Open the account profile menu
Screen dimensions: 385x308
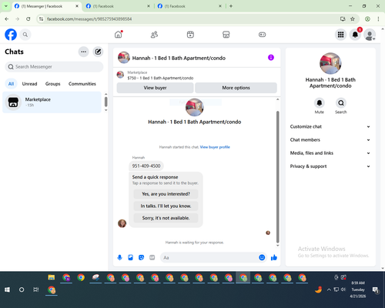pyautogui.click(x=370, y=35)
